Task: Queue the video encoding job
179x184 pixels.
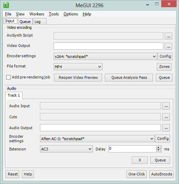Action: [x=164, y=77]
